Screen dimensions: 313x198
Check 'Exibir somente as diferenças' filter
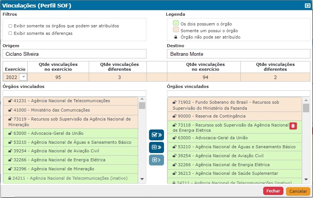point(10,33)
